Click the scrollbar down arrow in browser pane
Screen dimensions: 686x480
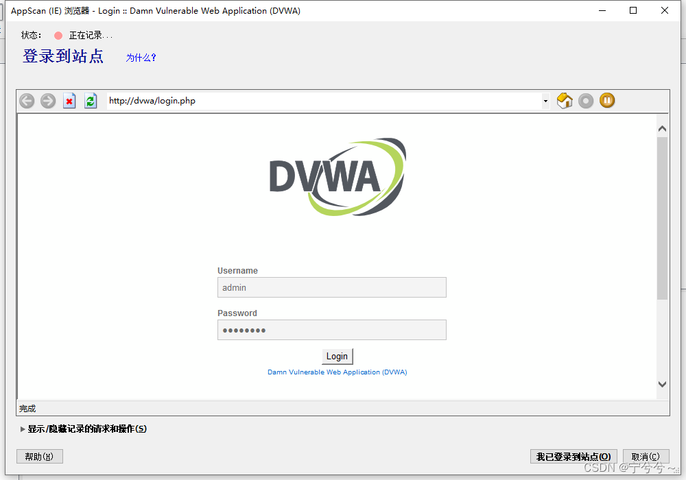pos(663,384)
